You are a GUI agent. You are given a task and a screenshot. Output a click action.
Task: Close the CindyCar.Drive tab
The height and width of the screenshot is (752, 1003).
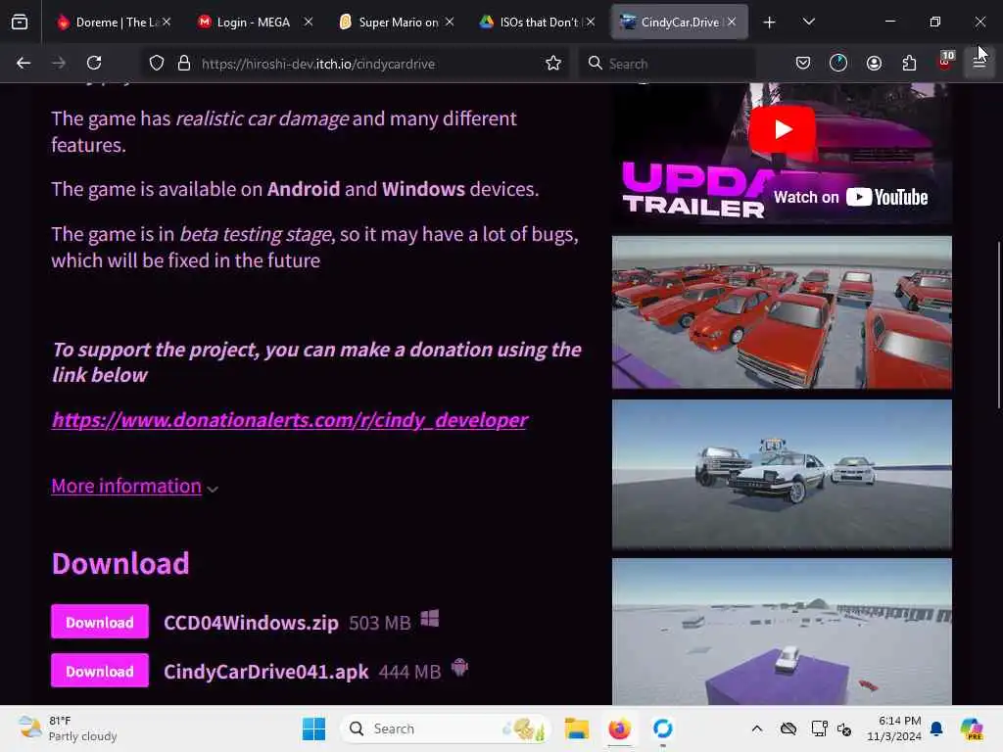point(731,23)
